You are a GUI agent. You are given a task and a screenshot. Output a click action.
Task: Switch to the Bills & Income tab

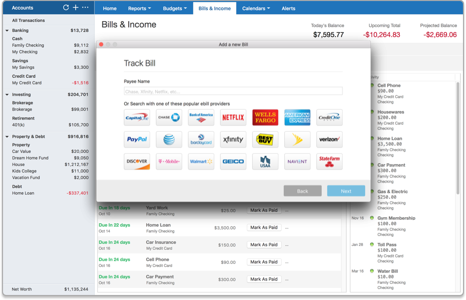[x=214, y=9]
